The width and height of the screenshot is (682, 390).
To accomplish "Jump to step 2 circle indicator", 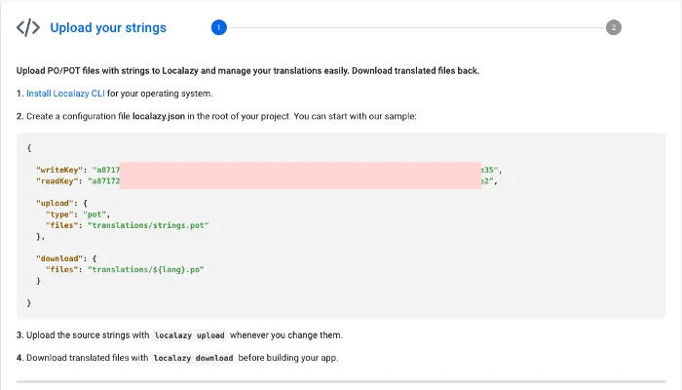I will [614, 27].
